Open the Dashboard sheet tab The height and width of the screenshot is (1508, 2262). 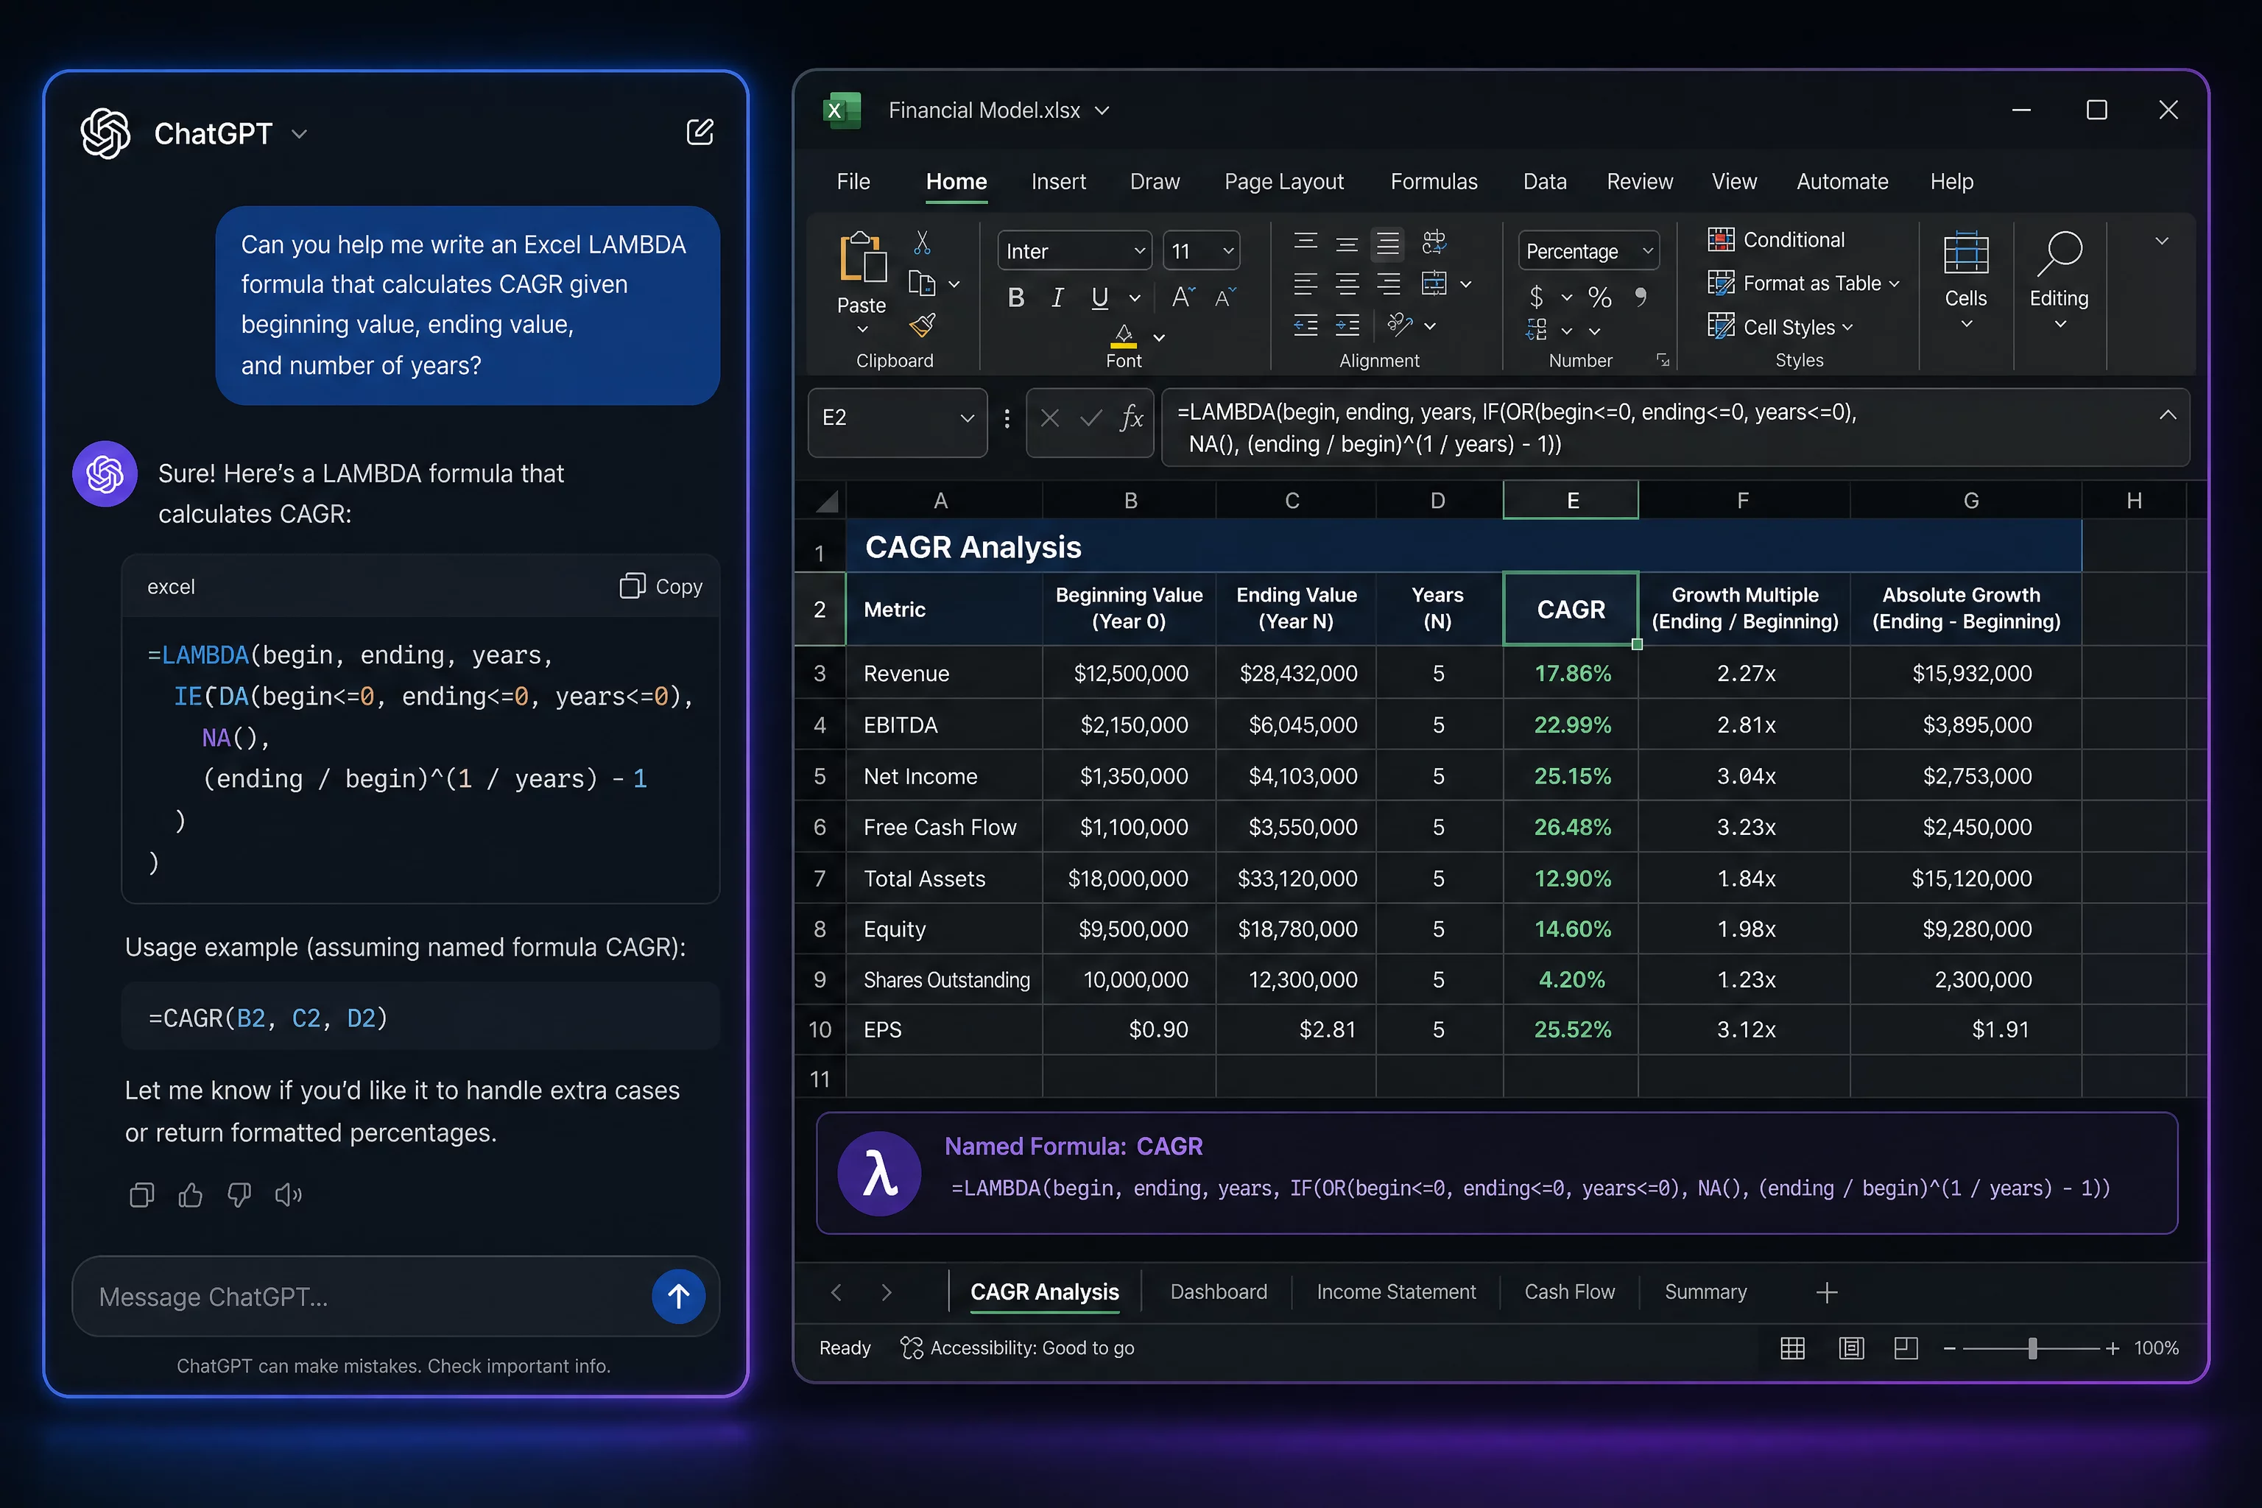(x=1219, y=1292)
